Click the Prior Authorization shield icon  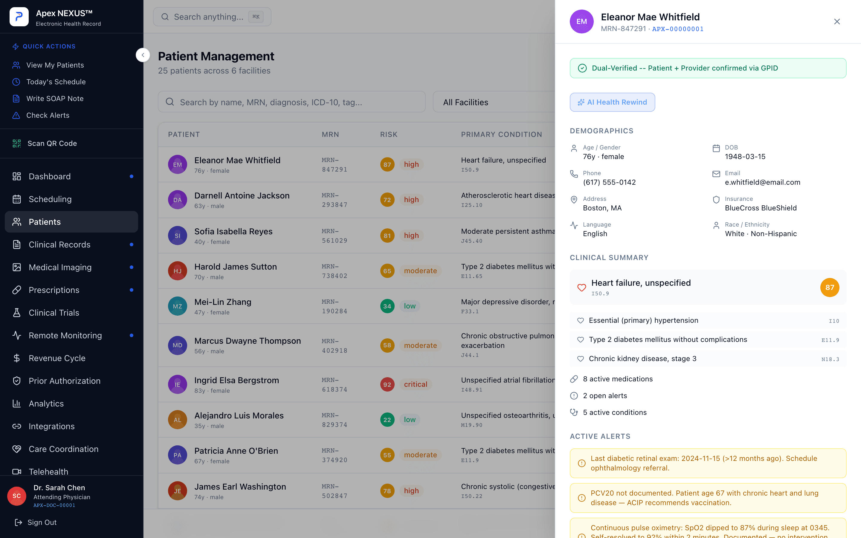17,381
